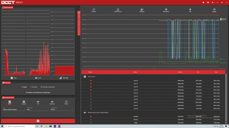Open the Moc power tab
Viewport: 229px width, 128px height.
coord(190,10)
